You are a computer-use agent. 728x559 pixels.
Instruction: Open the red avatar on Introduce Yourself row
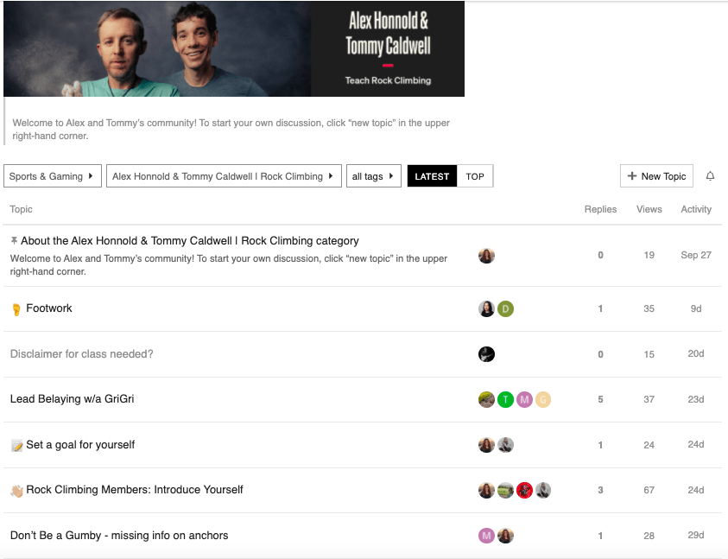click(525, 490)
